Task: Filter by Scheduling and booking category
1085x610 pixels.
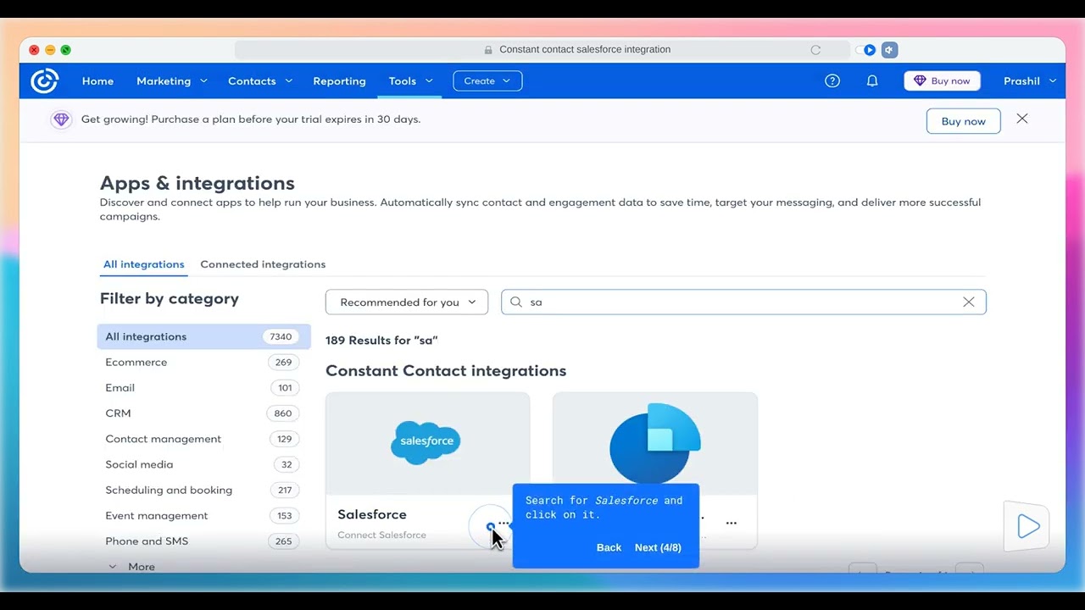Action: point(203,490)
